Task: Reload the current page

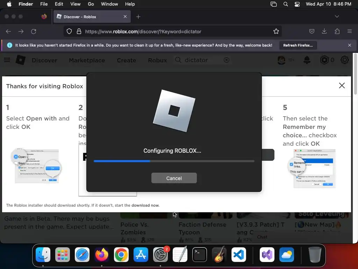Action: 34,31
